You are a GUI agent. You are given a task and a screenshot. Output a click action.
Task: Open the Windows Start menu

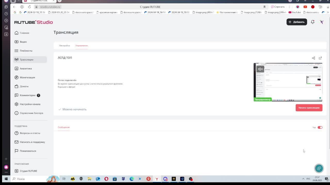6,179
